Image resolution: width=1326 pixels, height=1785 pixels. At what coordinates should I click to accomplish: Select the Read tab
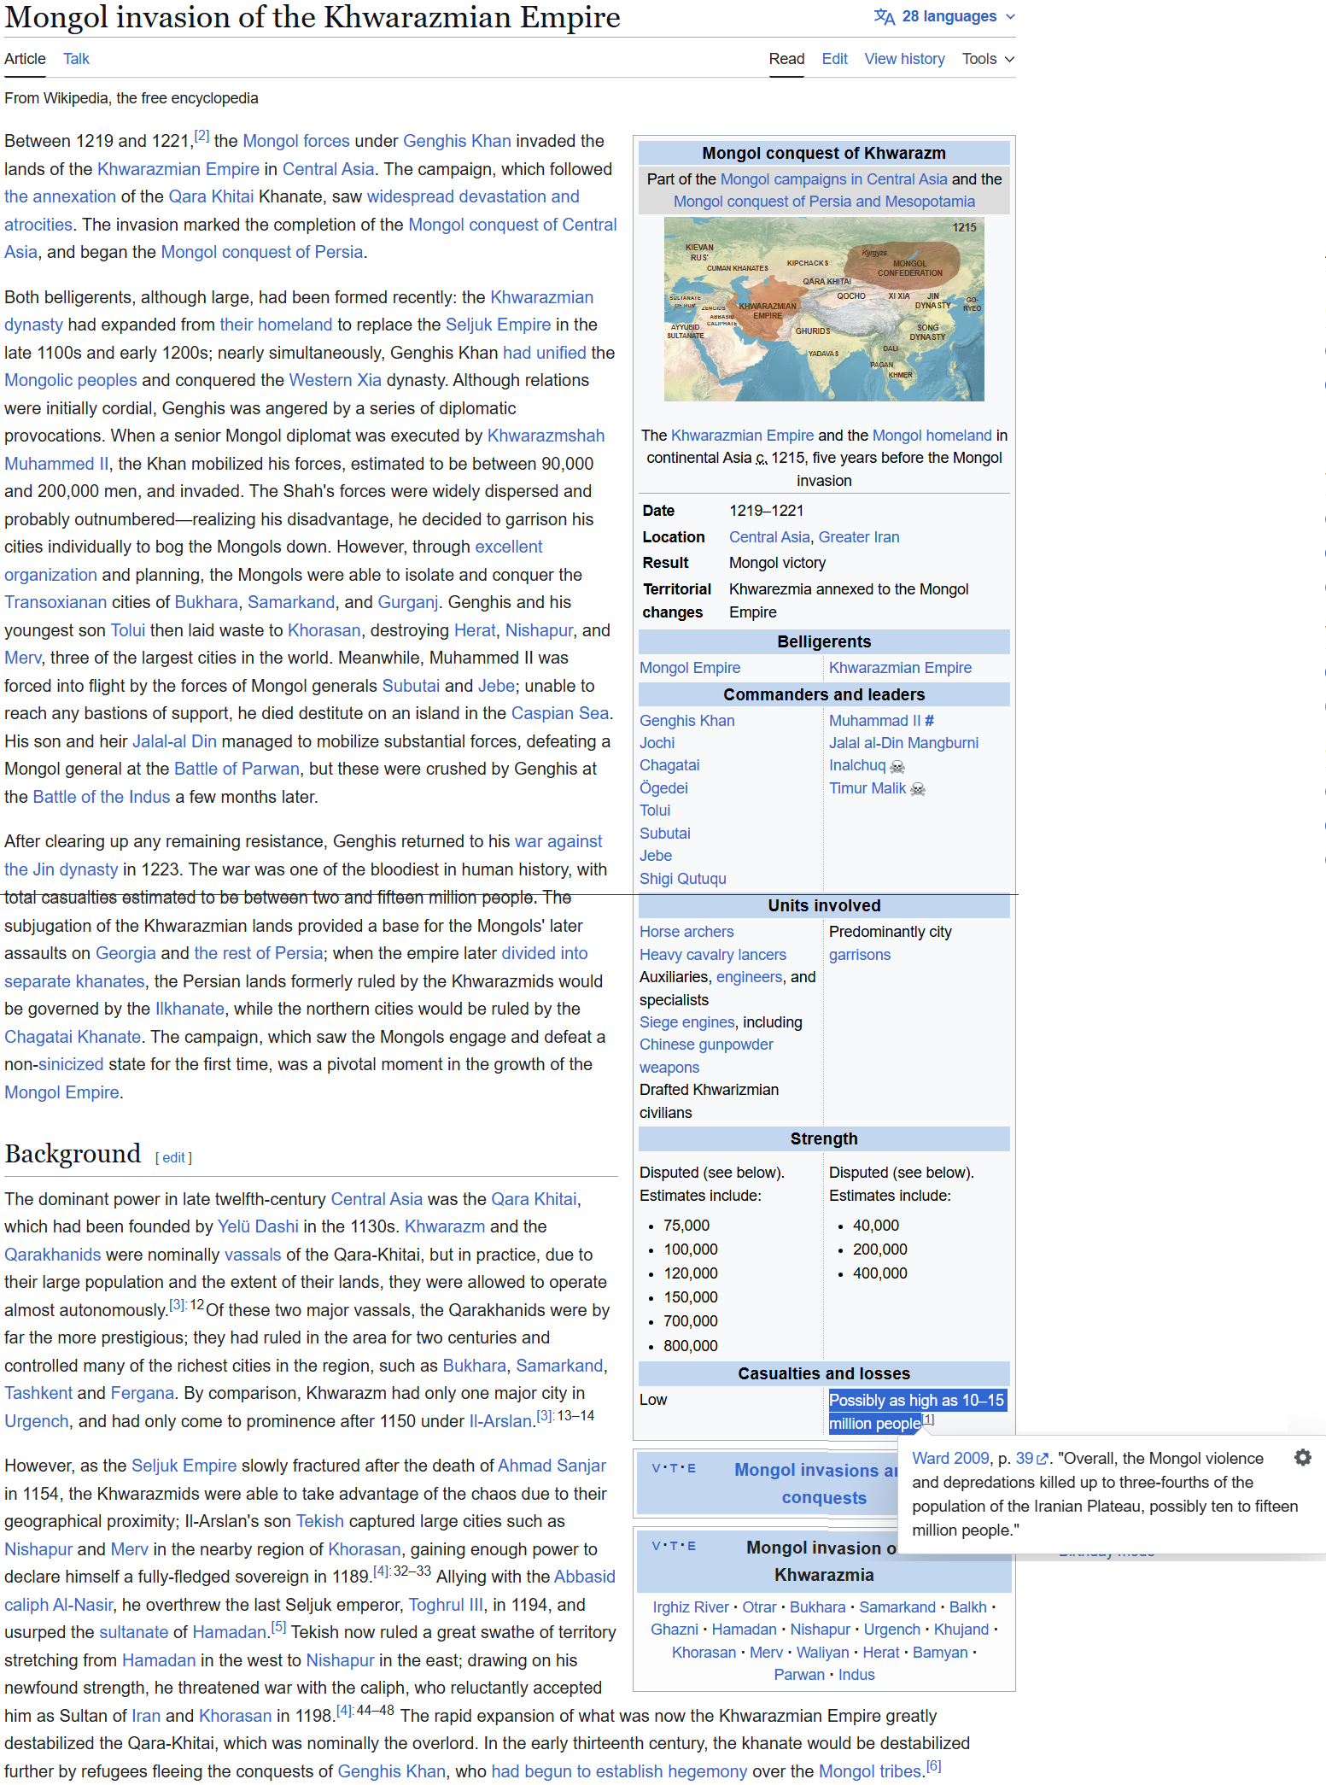click(786, 59)
